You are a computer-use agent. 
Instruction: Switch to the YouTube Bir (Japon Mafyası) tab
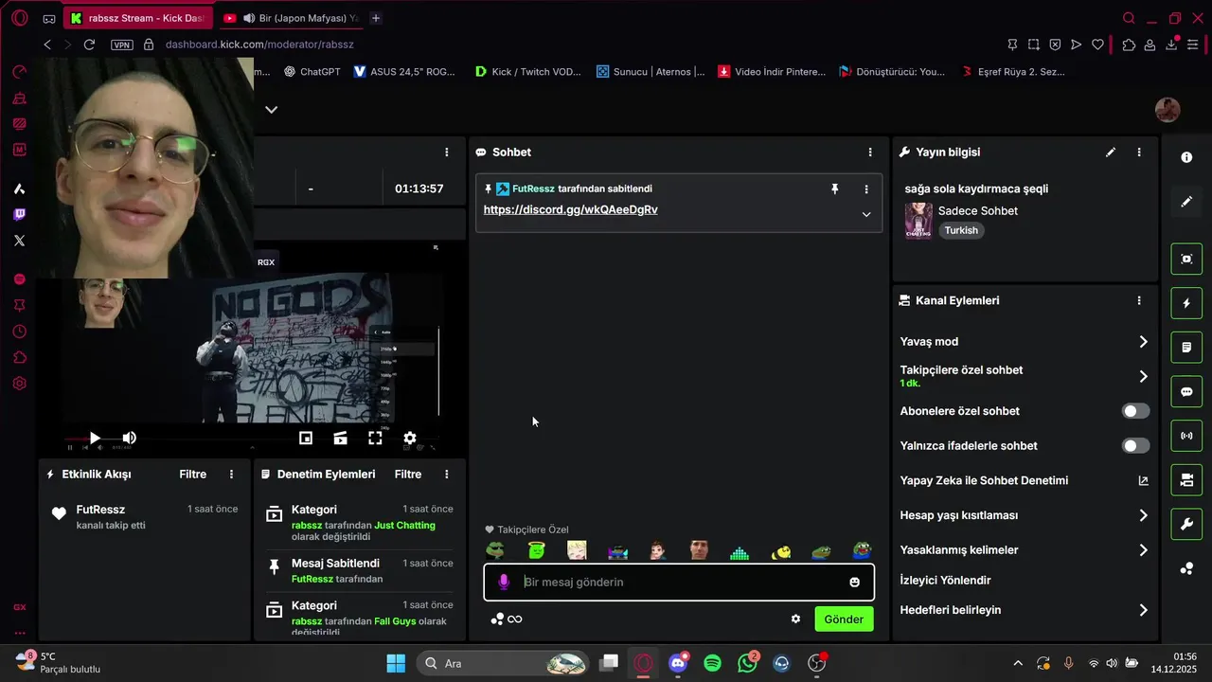pyautogui.click(x=291, y=18)
